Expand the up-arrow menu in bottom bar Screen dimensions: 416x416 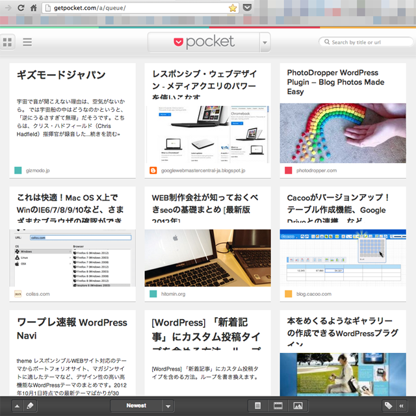point(16,406)
